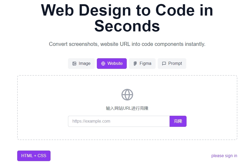This screenshot has height=164, width=249.
Task: Choose the HTML + CSS output button
Action: [34, 156]
